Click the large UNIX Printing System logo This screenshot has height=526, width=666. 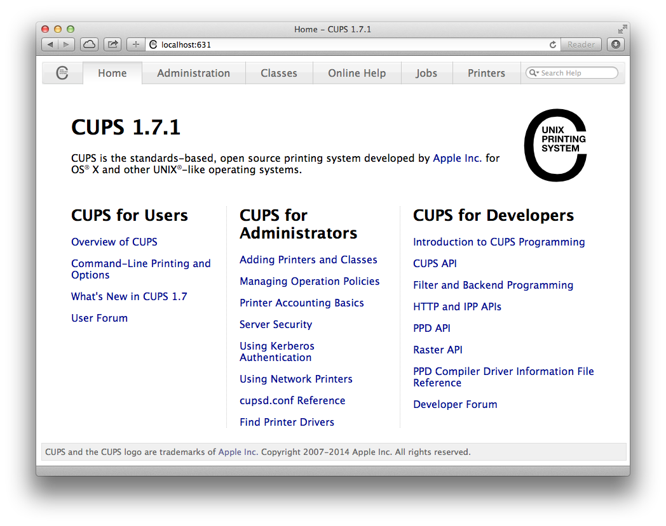(555, 145)
